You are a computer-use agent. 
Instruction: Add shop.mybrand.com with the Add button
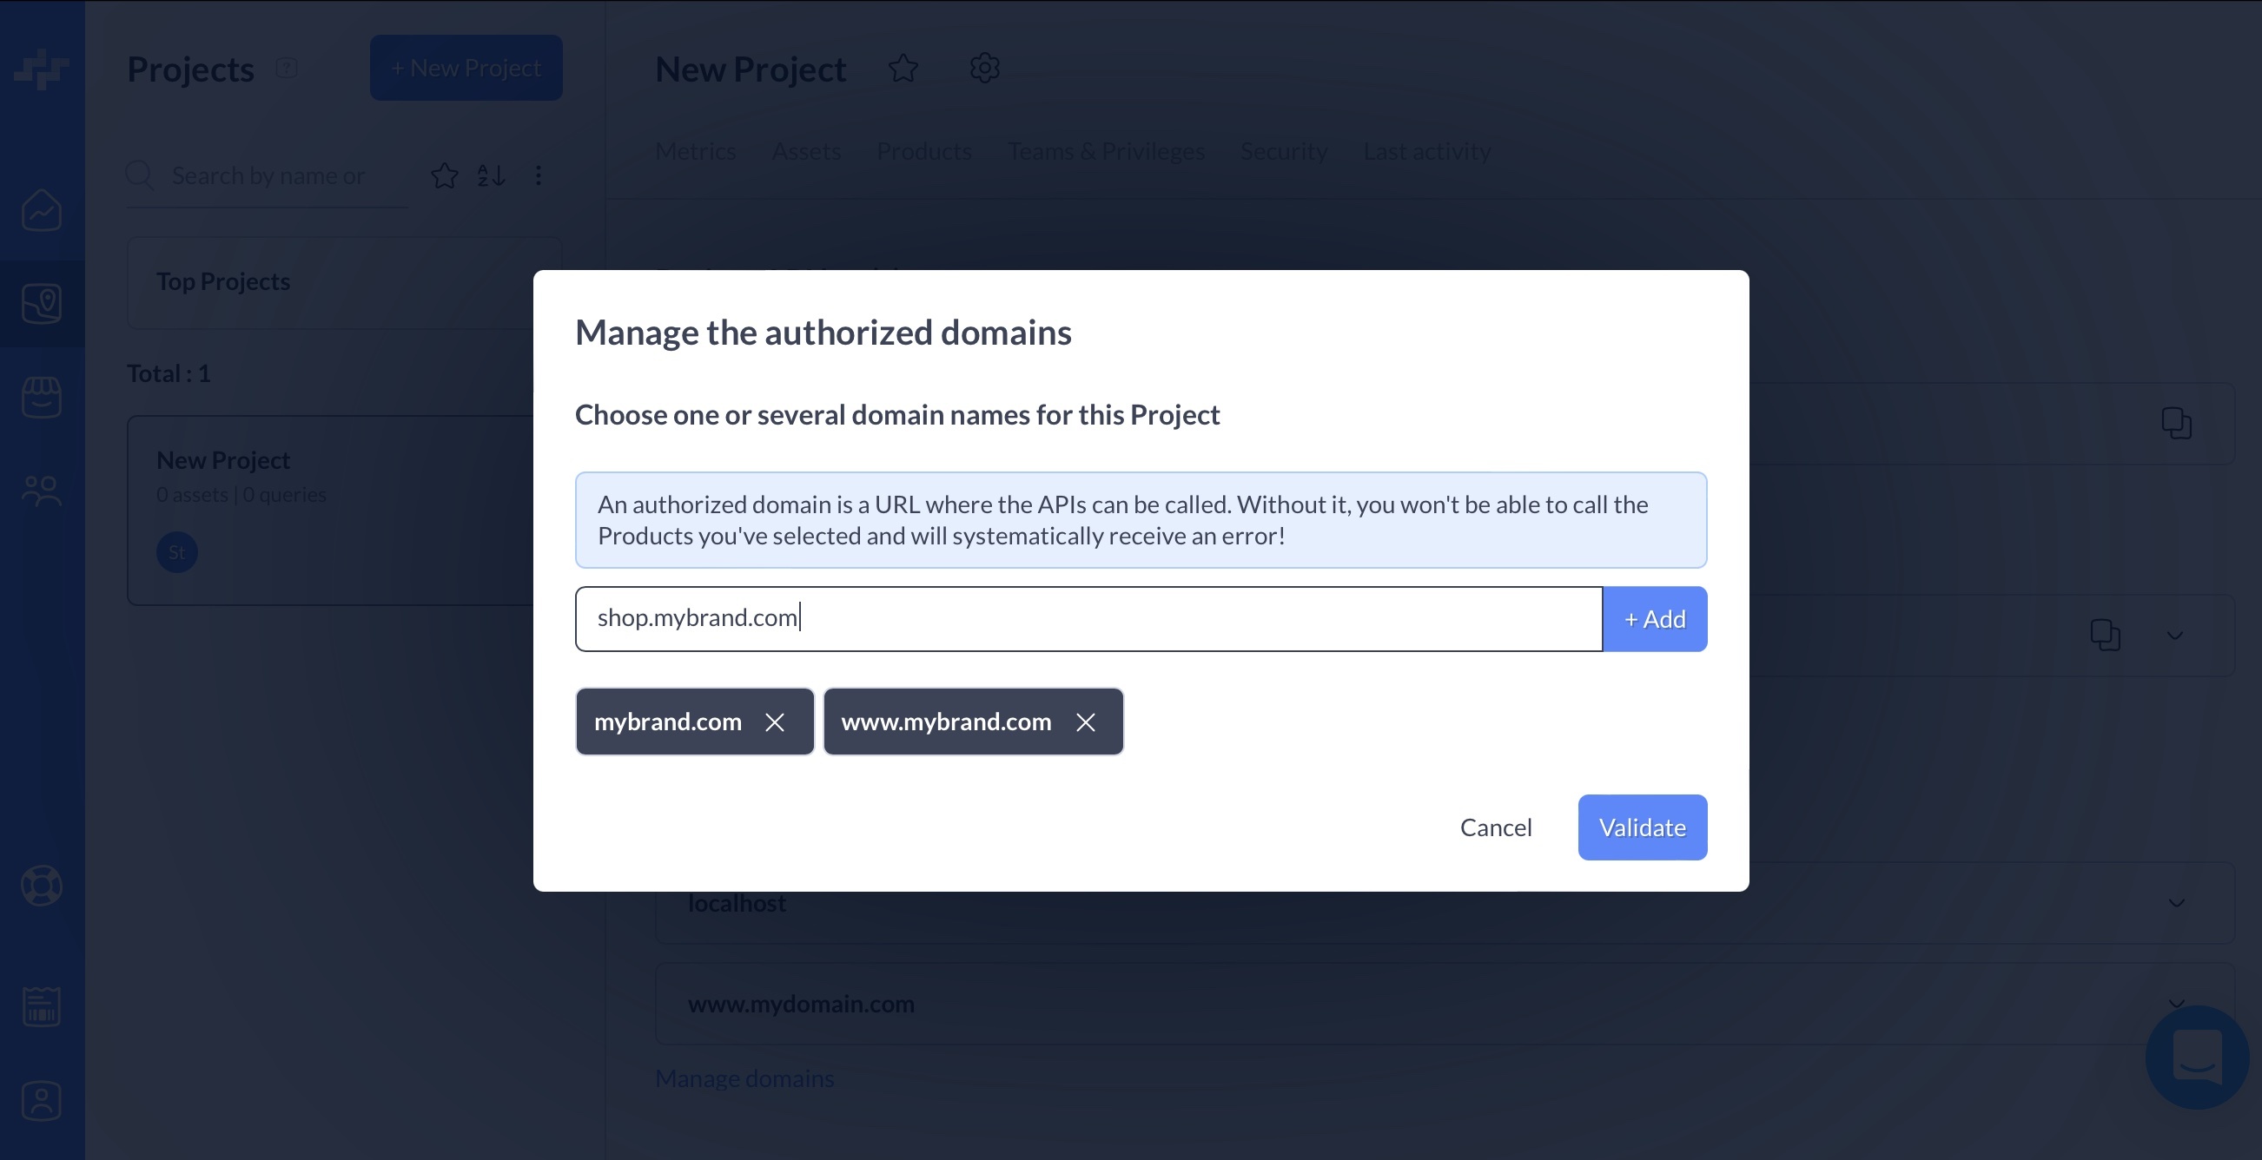1654,618
